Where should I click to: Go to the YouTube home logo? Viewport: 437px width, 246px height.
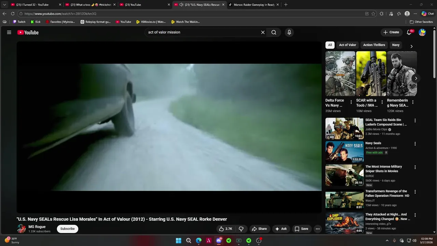(x=28, y=32)
